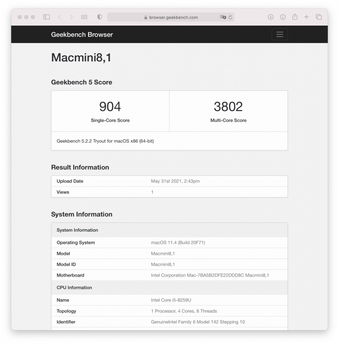Viewport: 339px width, 344px height.
Task: Click the minimize window button
Action: click(26, 17)
